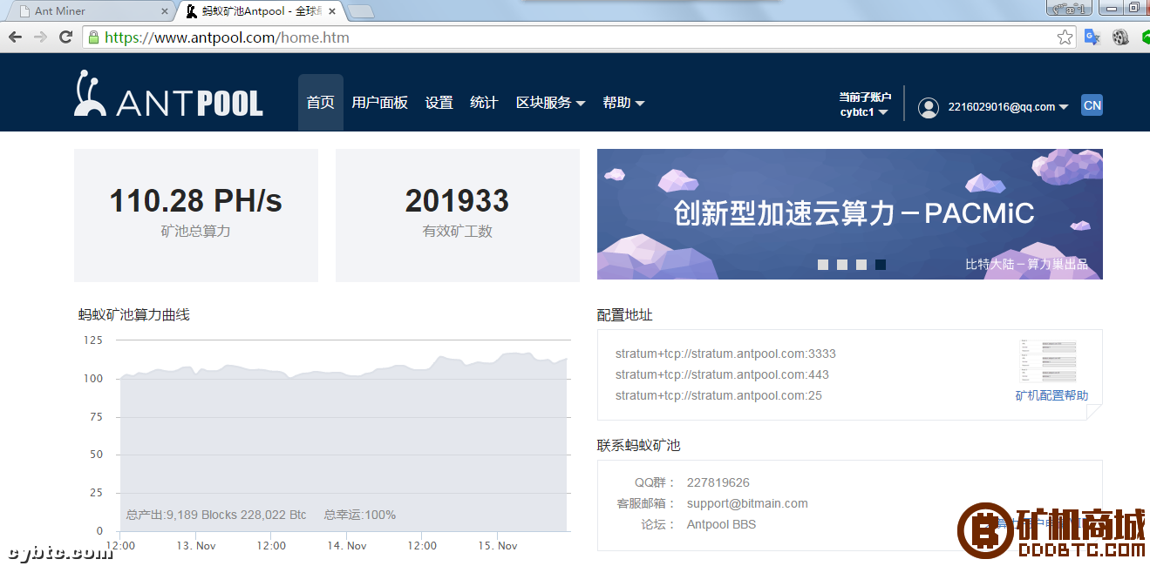Go to the 首页 home menu item
The height and width of the screenshot is (566, 1150).
click(321, 103)
